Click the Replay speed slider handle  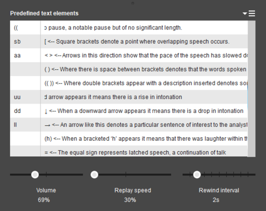pos(94,174)
